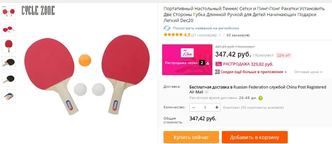Click the 7Лет sale logo in the pink banner
The height and width of the screenshot is (144, 332).
point(187,53)
